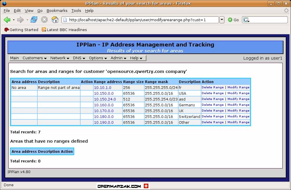Delete Range for the Switzerland row
The image size is (291, 190).
tap(213, 116)
